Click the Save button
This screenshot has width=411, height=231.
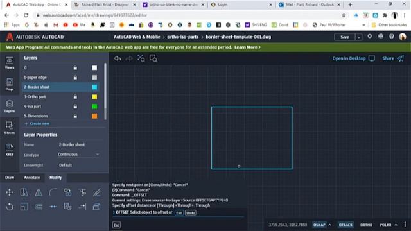[345, 37]
